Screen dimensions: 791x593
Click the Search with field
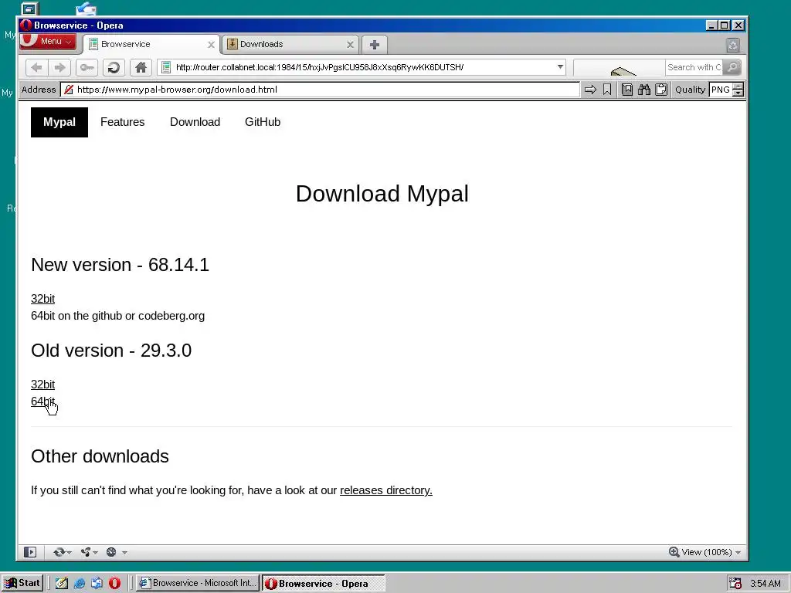(x=694, y=67)
